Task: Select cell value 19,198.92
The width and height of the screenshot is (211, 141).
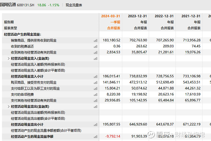Action: (x=139, y=94)
